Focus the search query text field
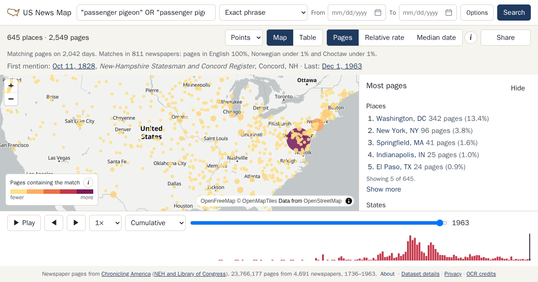The image size is (538, 282). (x=146, y=13)
